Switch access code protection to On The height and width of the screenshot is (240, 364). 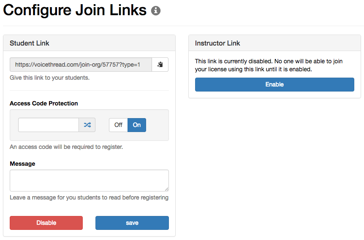click(137, 125)
